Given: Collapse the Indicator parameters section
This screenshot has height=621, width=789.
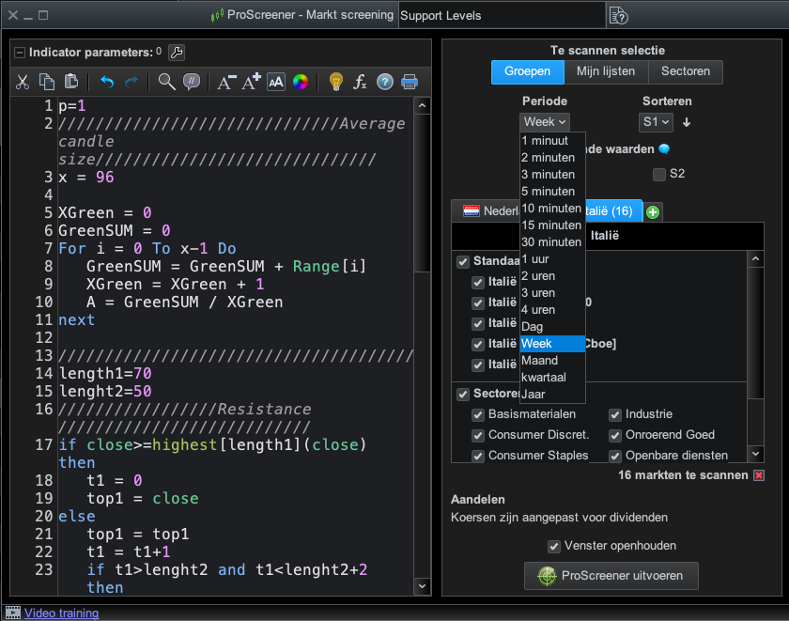Looking at the screenshot, I should [x=20, y=53].
